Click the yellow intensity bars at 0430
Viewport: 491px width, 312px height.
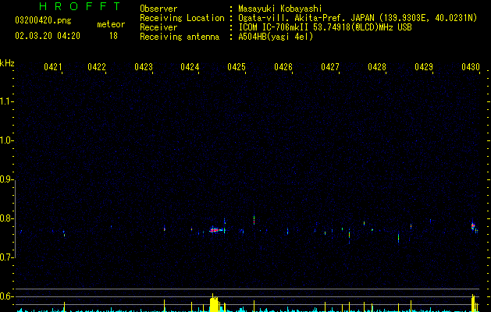474,303
